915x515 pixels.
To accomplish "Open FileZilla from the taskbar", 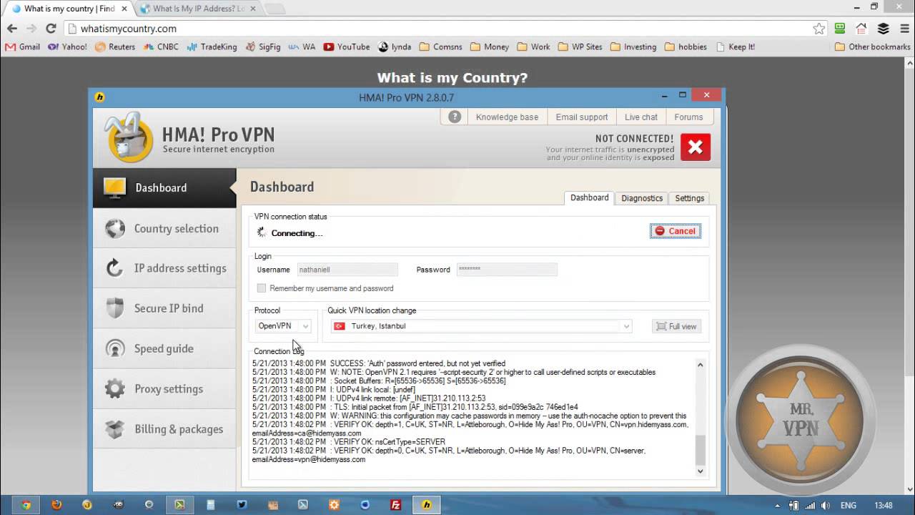I will 395,504.
